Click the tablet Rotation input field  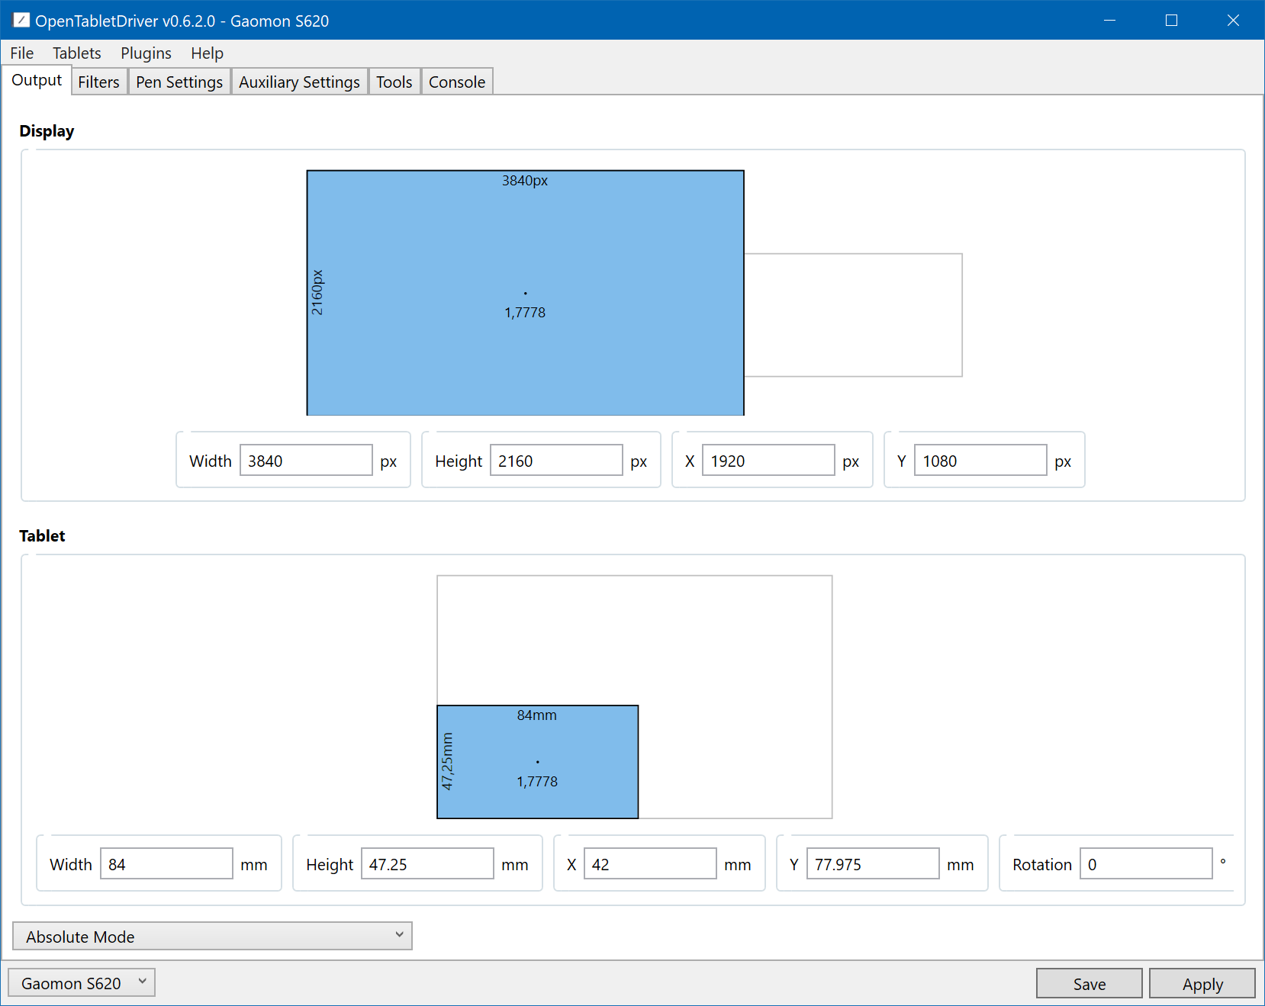tap(1145, 864)
